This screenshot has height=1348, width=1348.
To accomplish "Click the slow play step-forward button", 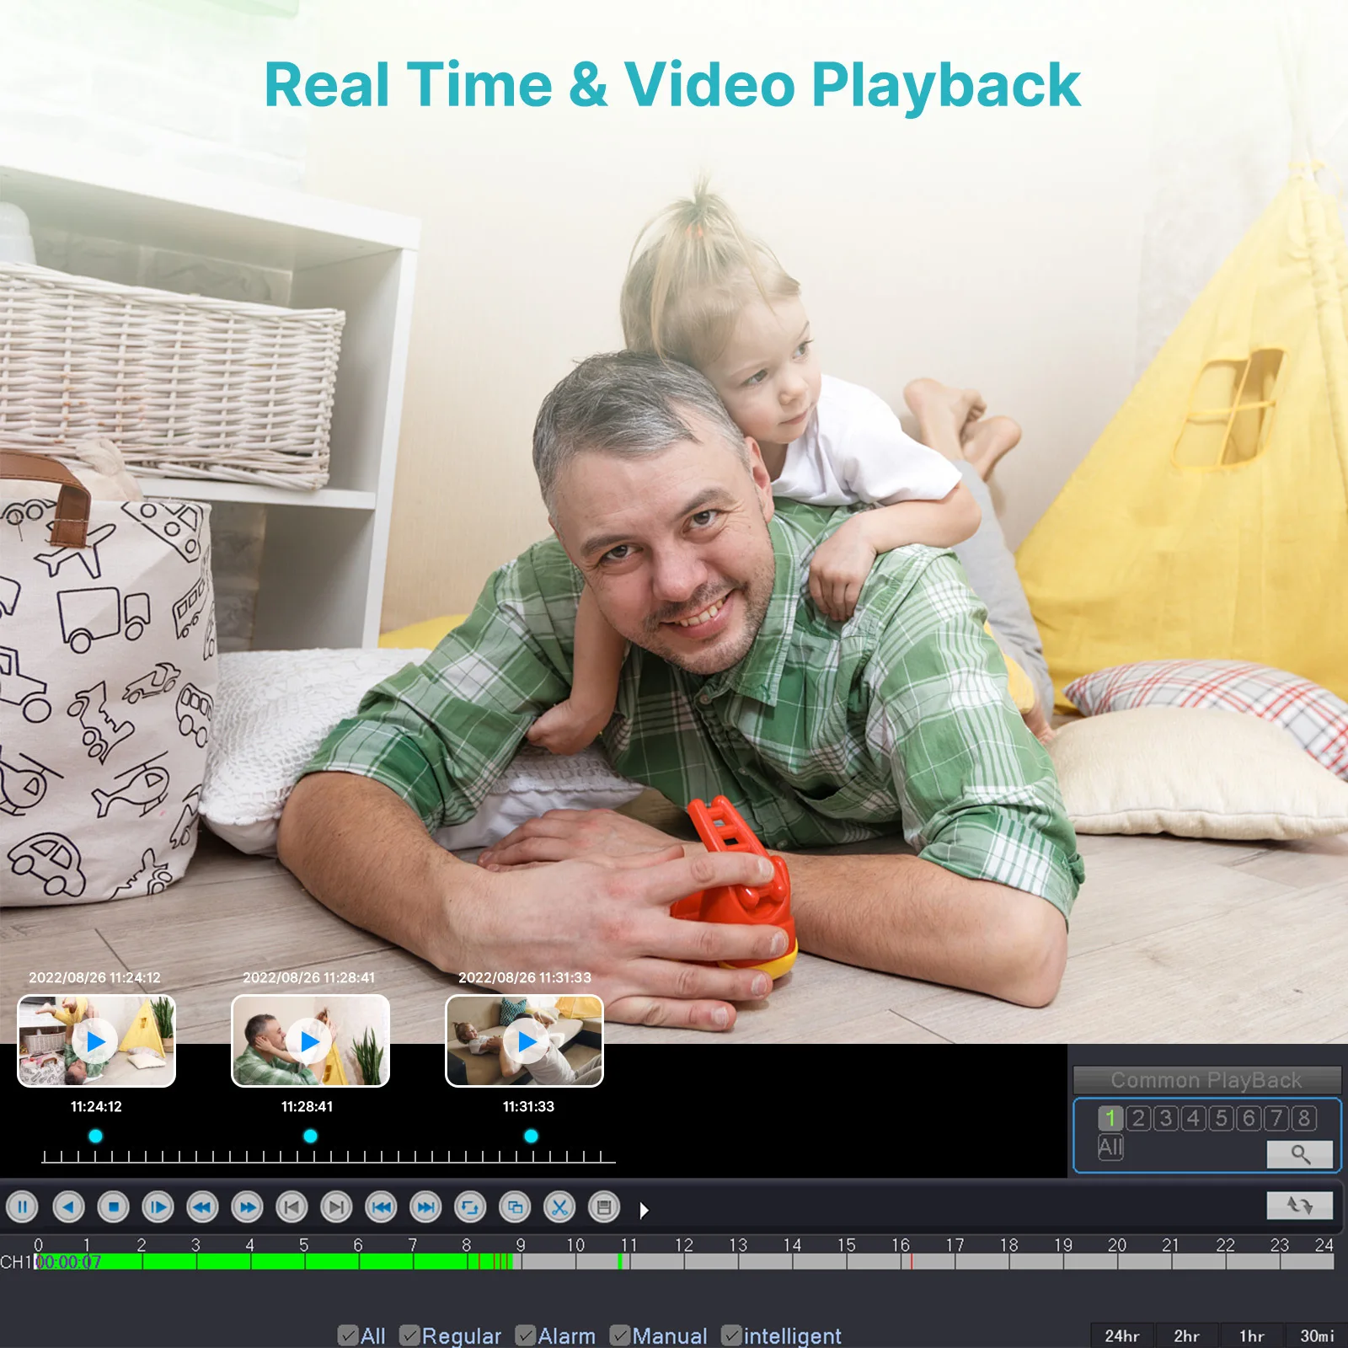I will (158, 1207).
